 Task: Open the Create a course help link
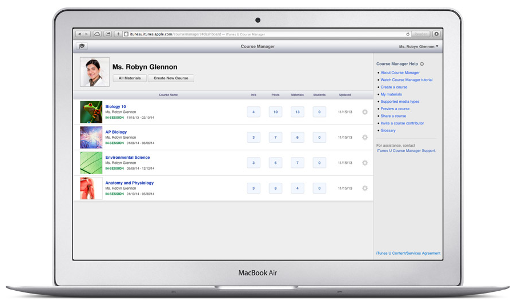[x=394, y=87]
